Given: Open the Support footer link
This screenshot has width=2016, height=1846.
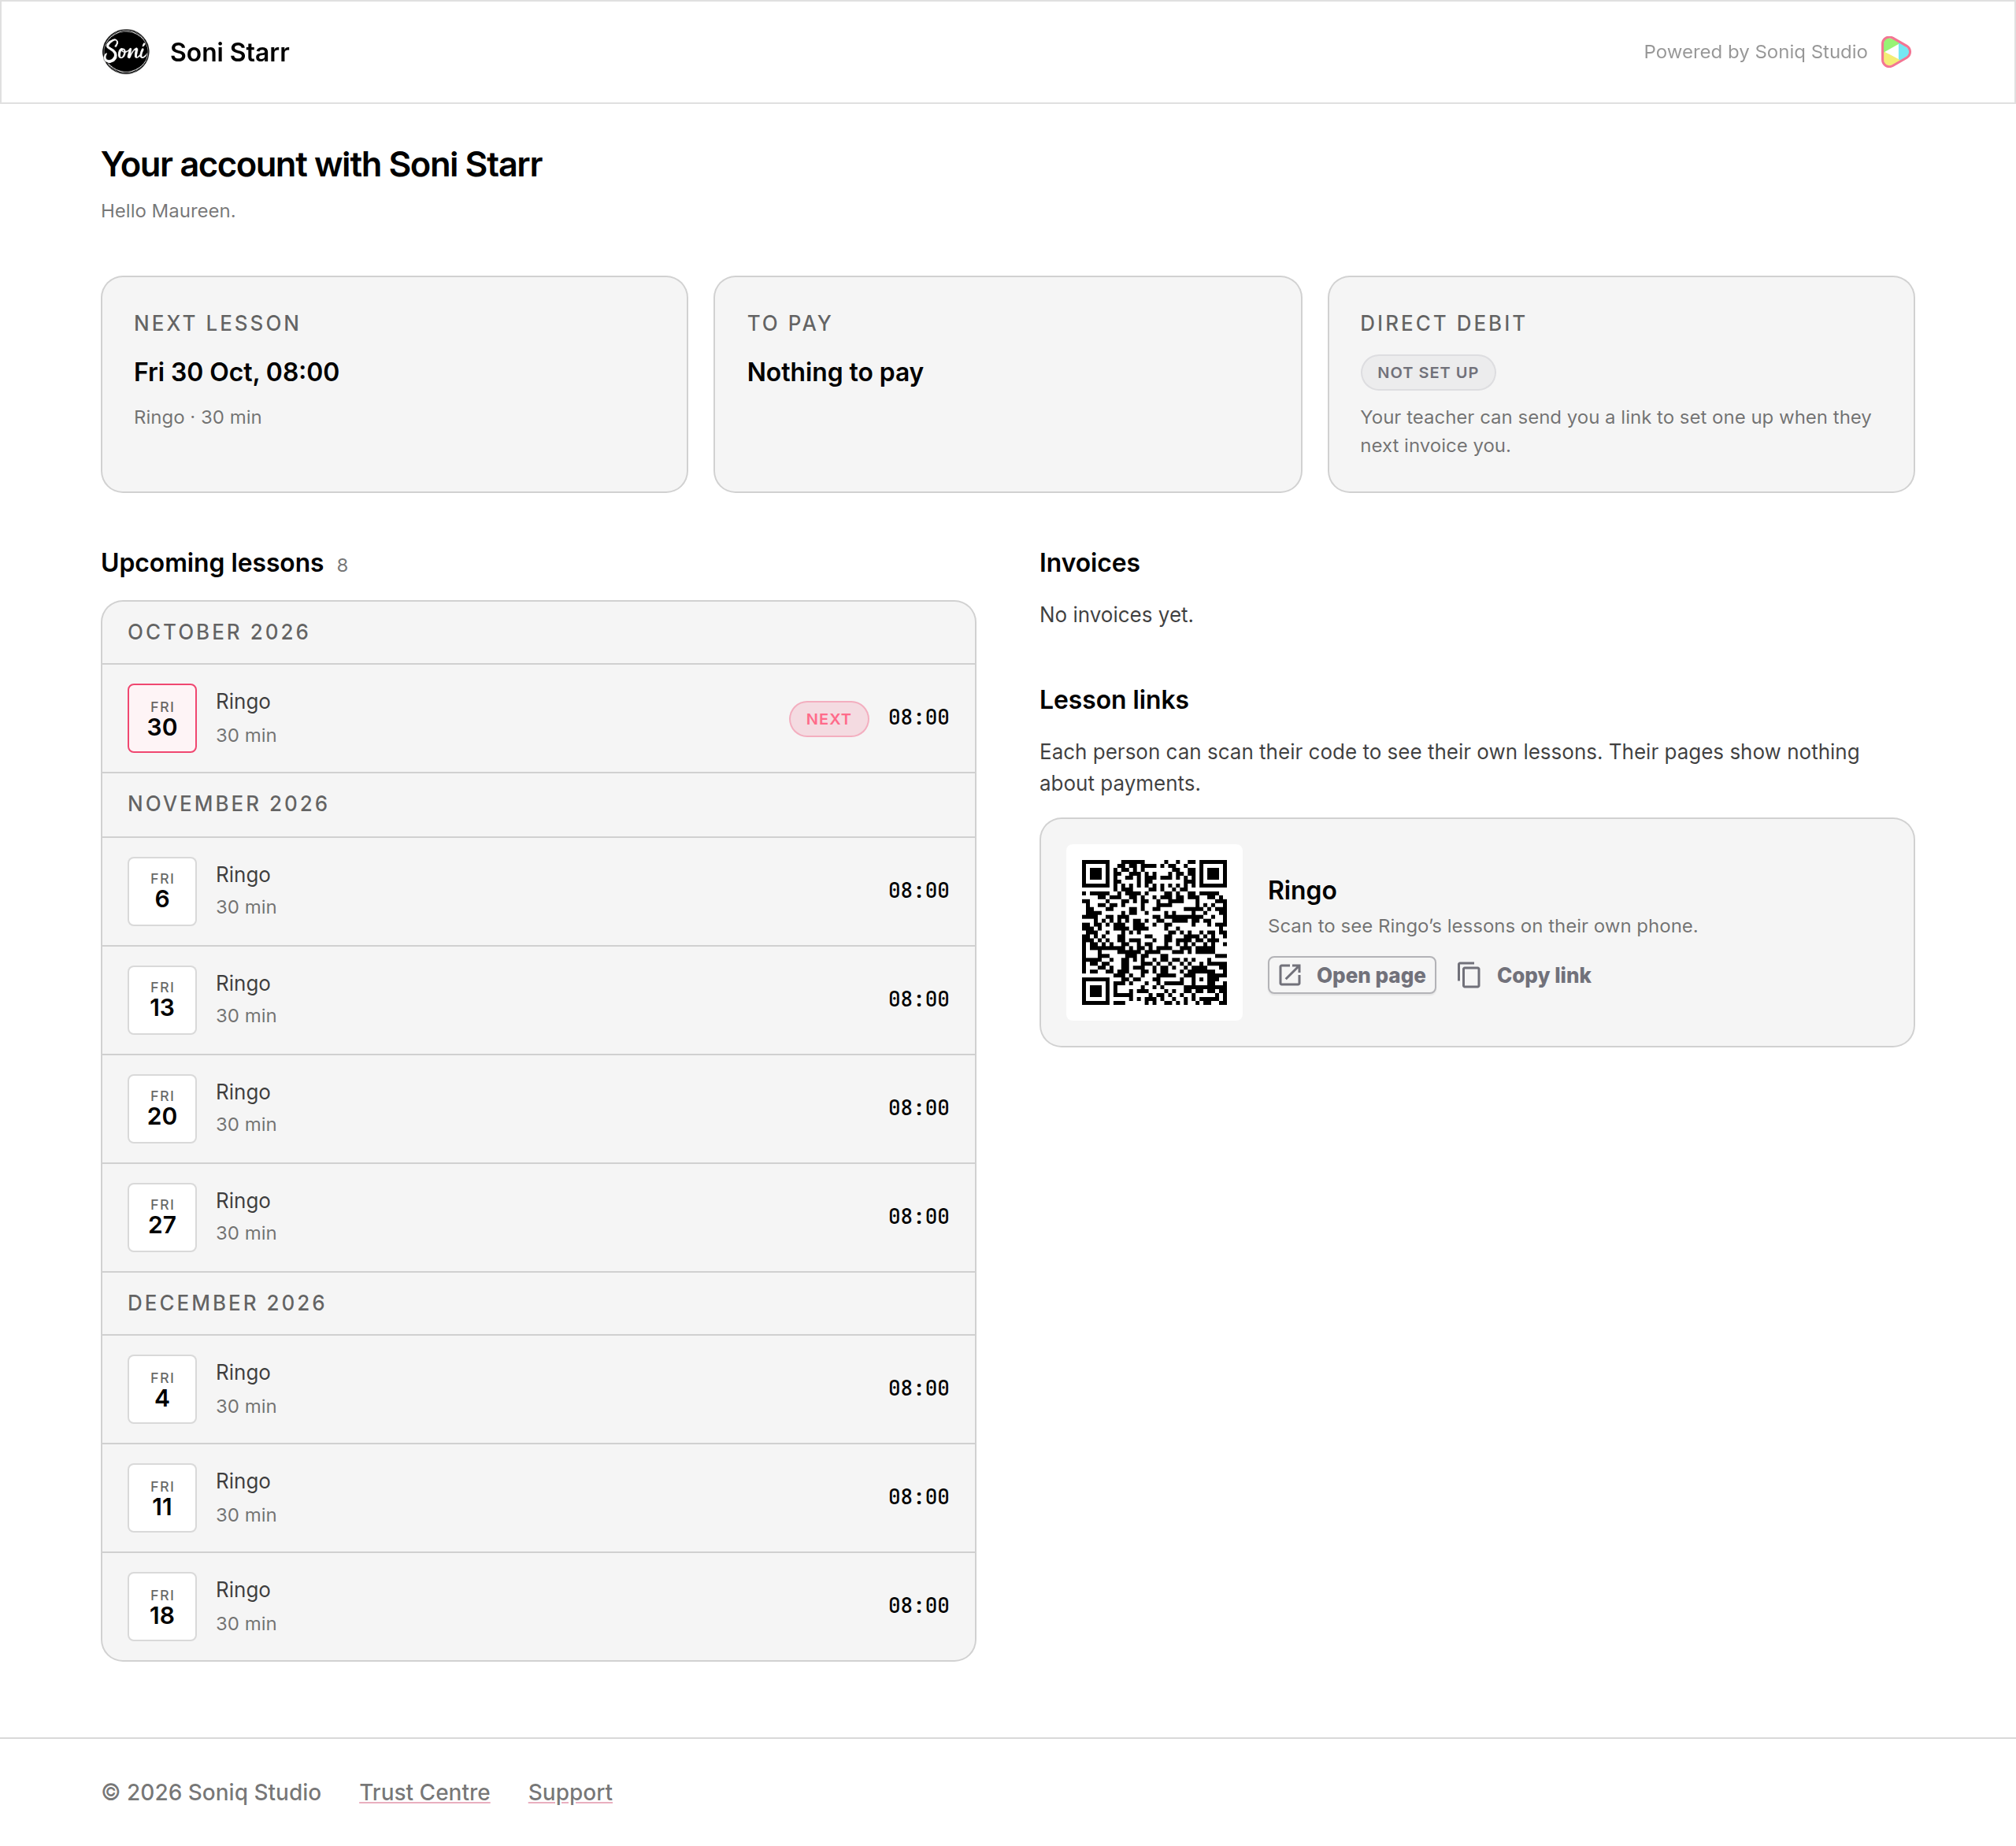Looking at the screenshot, I should 570,1792.
